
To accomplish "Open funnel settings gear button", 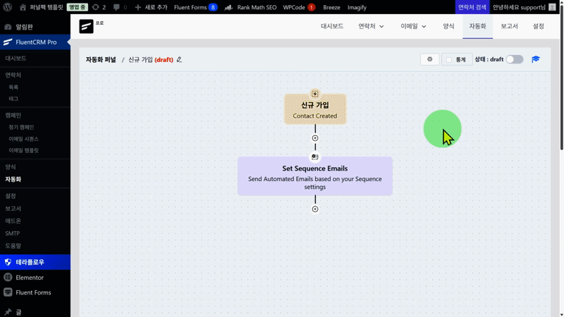I will click(429, 60).
